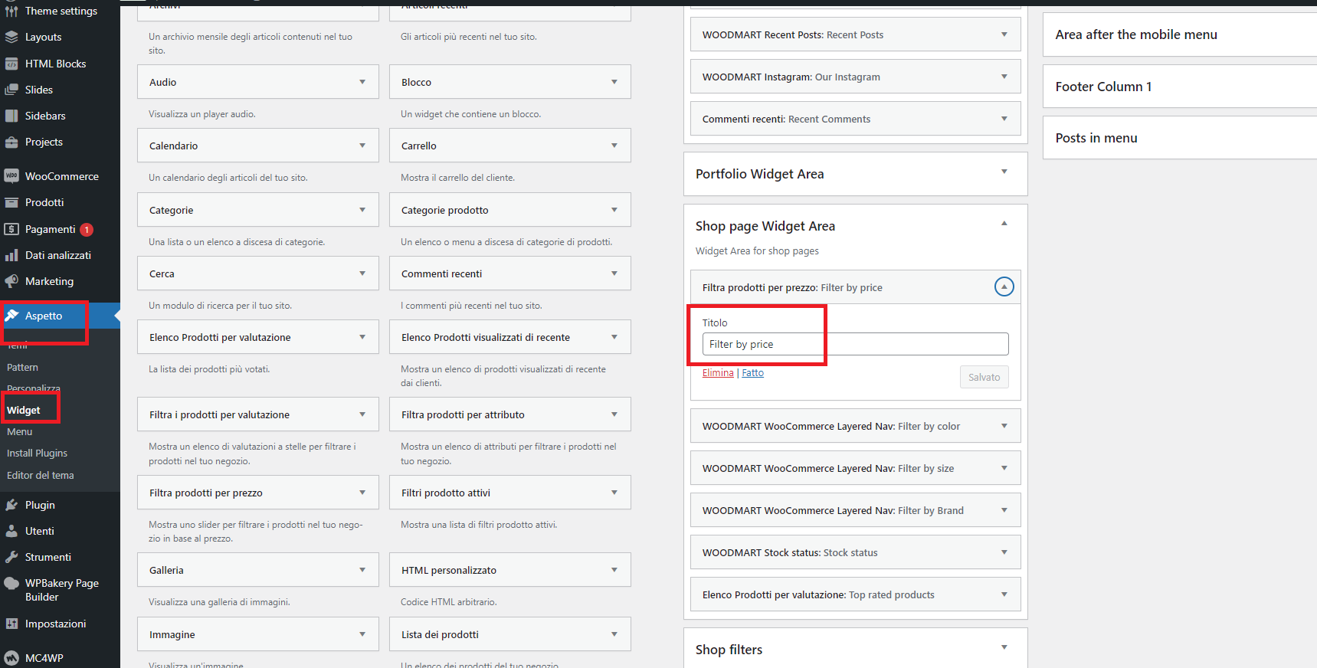Open the Widget submenu item
The image size is (1317, 668).
pos(24,411)
